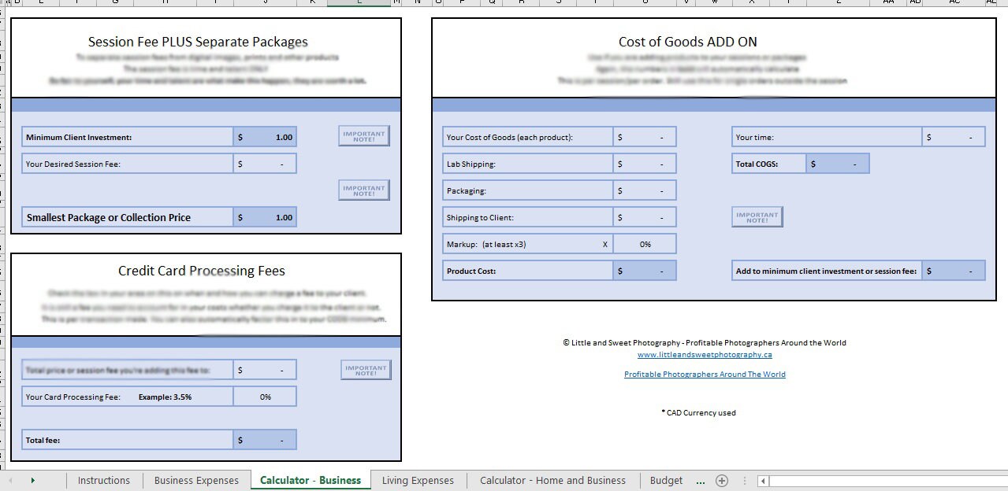
Task: Click the Profitable Photographers Around The World link
Action: coord(704,374)
